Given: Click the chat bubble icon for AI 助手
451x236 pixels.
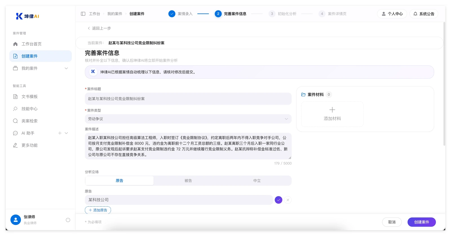Looking at the screenshot, I should click(x=16, y=133).
